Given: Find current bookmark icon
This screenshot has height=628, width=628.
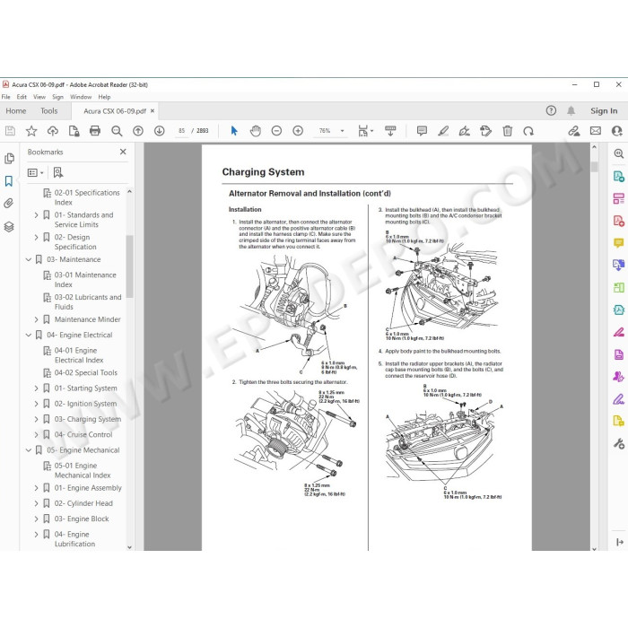Looking at the screenshot, I should click(58, 172).
